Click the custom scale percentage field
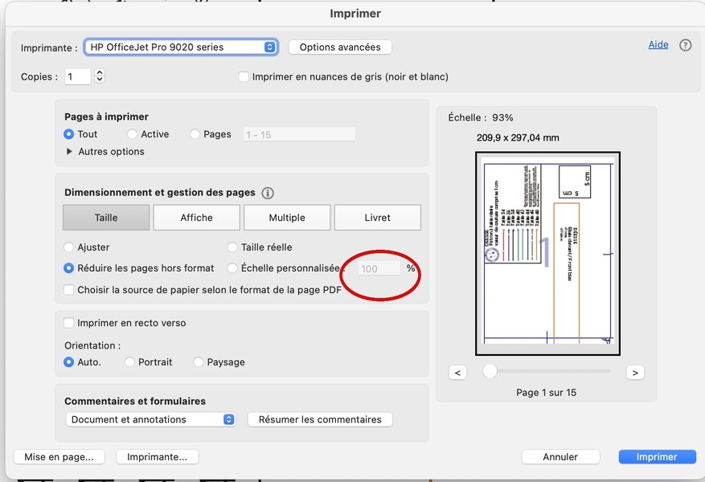Image resolution: width=705 pixels, height=482 pixels. click(379, 268)
